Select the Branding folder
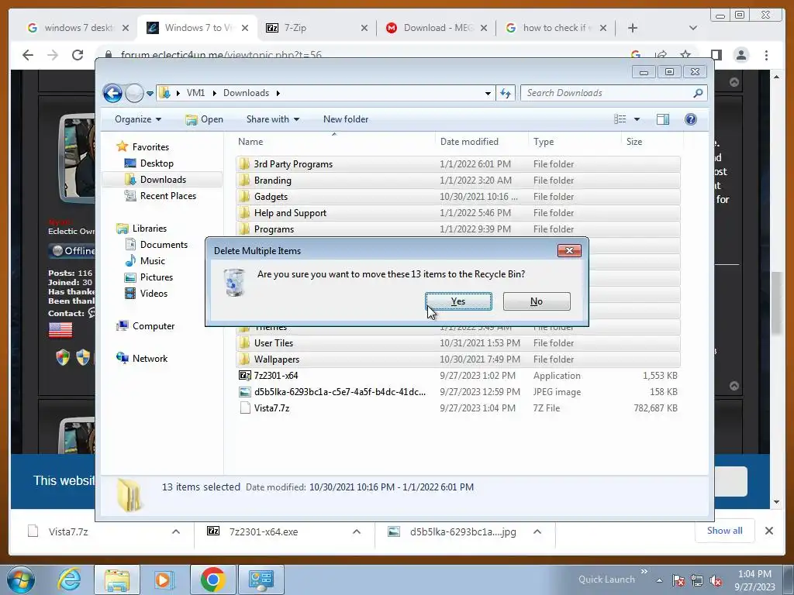This screenshot has height=595, width=794. [457, 180]
